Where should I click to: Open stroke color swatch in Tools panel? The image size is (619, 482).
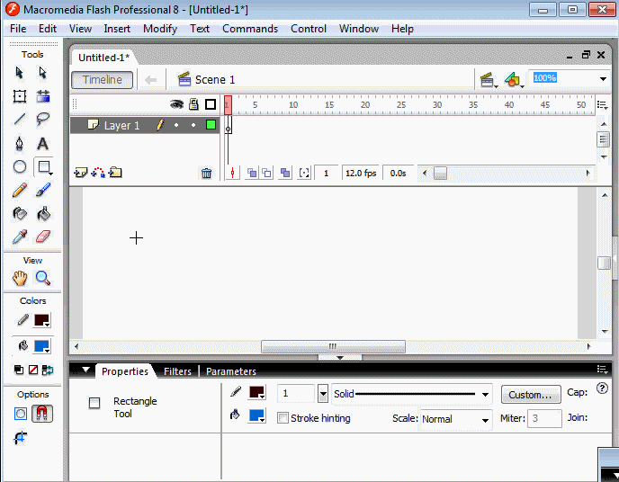[42, 320]
